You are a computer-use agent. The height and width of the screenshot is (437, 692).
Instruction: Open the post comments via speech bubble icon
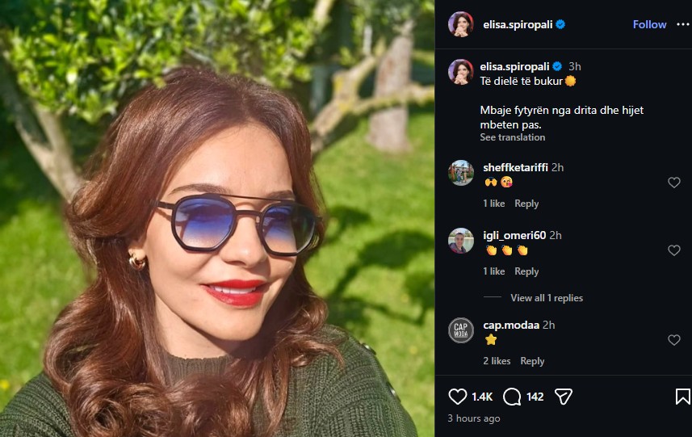(x=512, y=397)
